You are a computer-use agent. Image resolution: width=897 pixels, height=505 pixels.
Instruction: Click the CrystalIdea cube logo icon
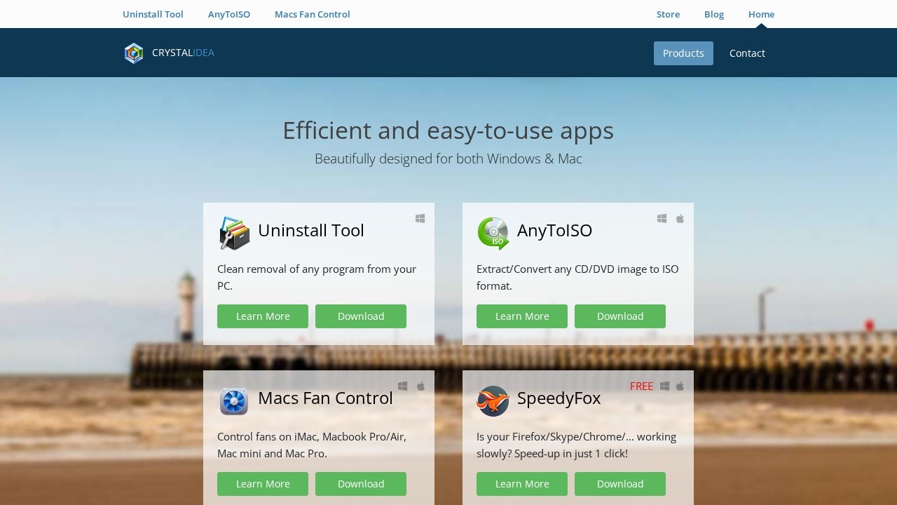click(134, 53)
